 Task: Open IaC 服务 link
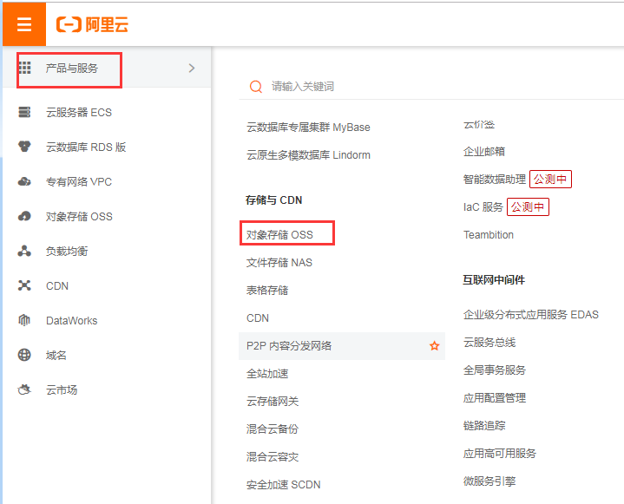(483, 206)
